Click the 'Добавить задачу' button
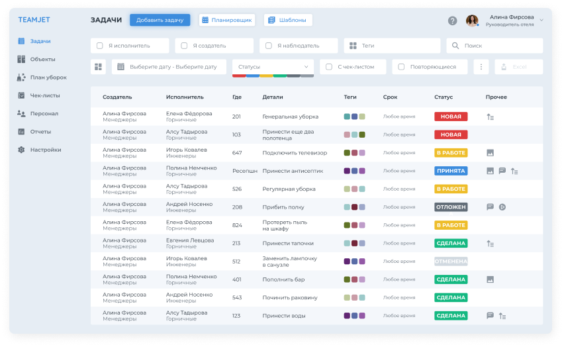This screenshot has width=564, height=347. click(160, 20)
